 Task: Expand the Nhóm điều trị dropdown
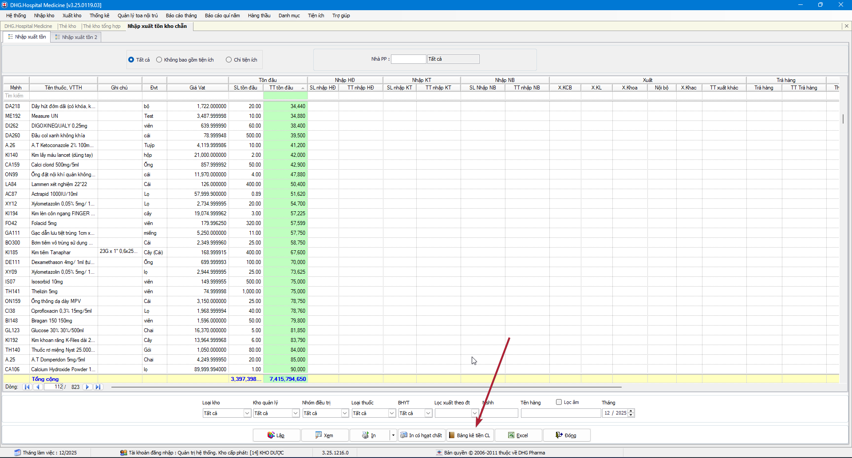point(345,413)
